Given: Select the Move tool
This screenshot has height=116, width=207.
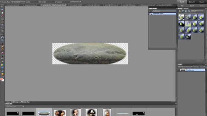Looking at the screenshot, I should coord(2,6).
